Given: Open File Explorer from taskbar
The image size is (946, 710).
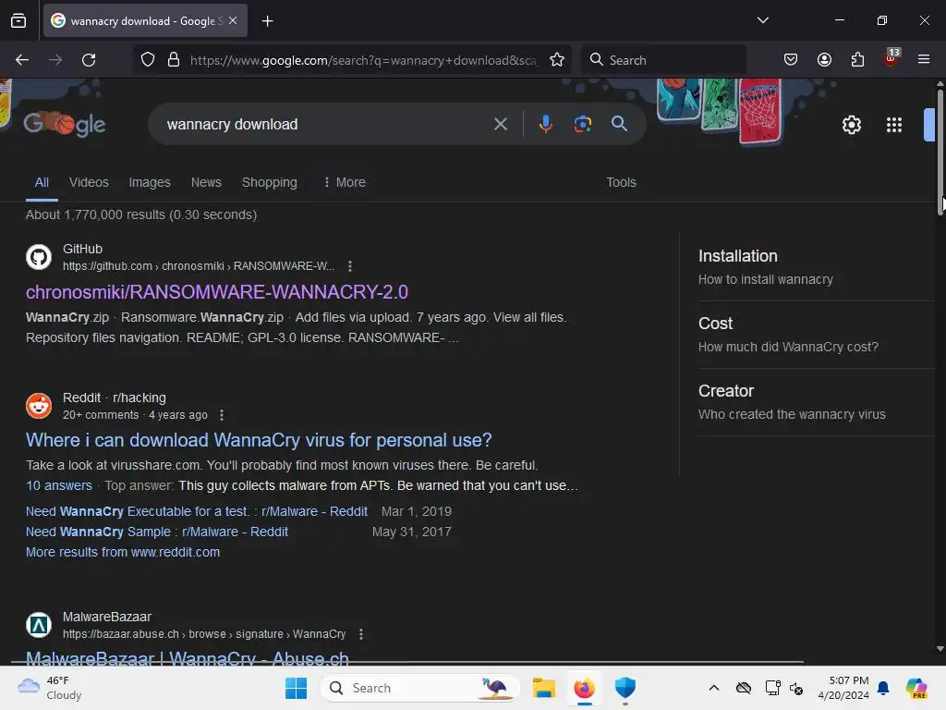Looking at the screenshot, I should (x=543, y=688).
